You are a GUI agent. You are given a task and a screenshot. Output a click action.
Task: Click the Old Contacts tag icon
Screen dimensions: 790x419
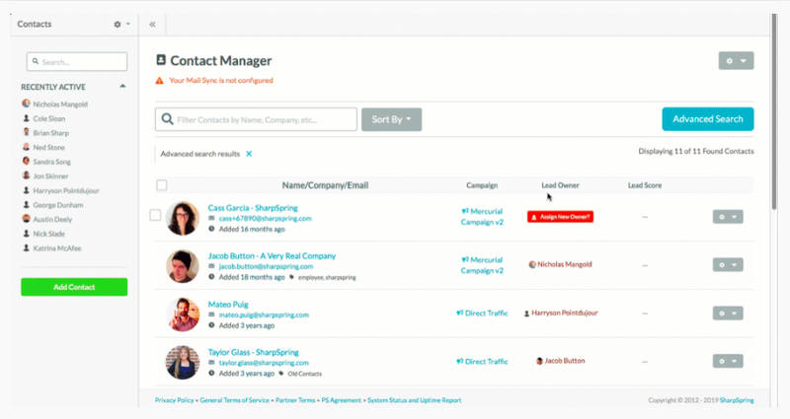(281, 374)
